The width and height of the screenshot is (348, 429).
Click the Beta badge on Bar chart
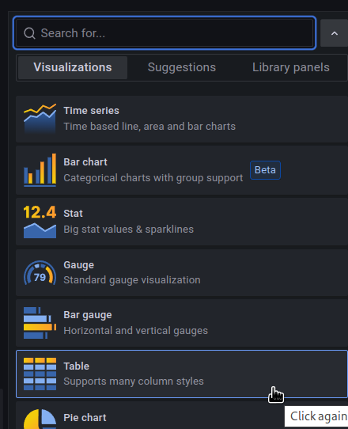point(265,170)
